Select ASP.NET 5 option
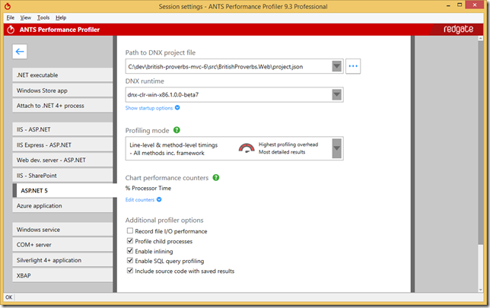This screenshot has height=308, width=490. click(65, 191)
